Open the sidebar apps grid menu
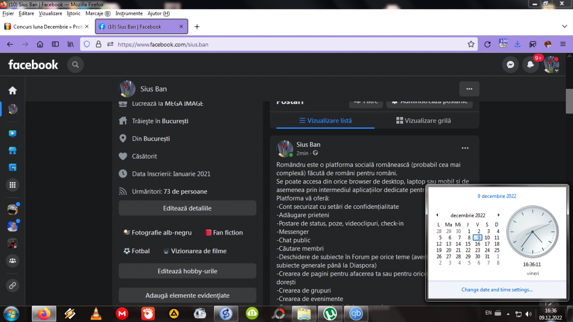The height and width of the screenshot is (322, 573). tap(12, 185)
